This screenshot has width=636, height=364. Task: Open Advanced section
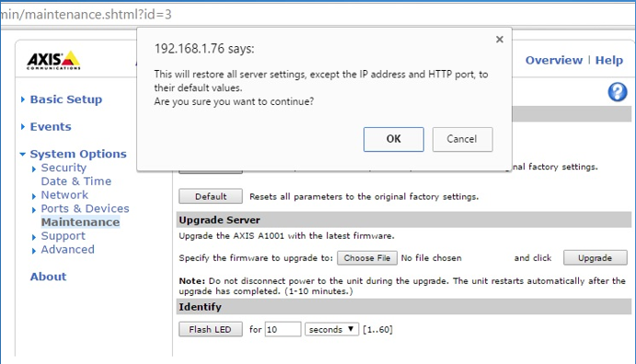tap(68, 250)
